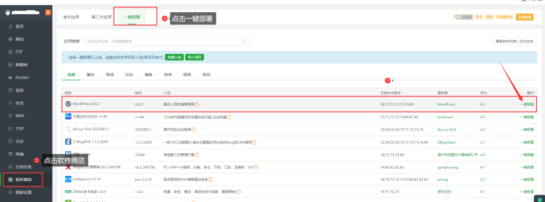Click the 文件 folder icon in sidebar
This screenshot has width=545, height=202.
click(x=11, y=128)
